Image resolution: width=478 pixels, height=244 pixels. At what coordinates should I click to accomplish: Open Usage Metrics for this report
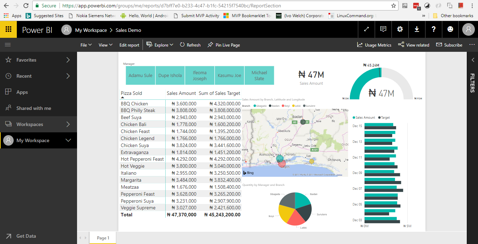tap(374, 45)
